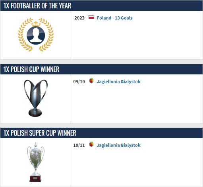Viewport: 203px width, 187px height.
Task: Click the Poland flag icon
Action: point(91,17)
